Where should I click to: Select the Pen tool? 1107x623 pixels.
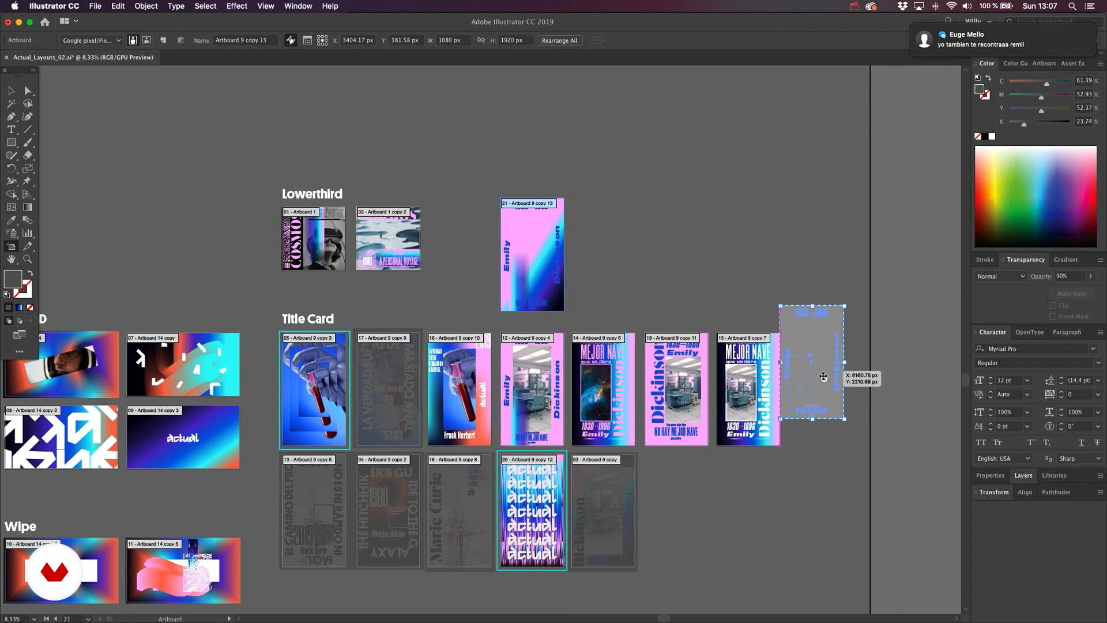coord(11,117)
